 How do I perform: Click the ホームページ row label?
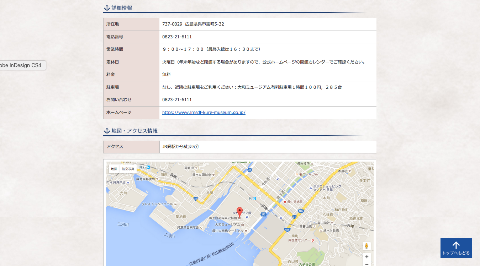[x=119, y=112]
